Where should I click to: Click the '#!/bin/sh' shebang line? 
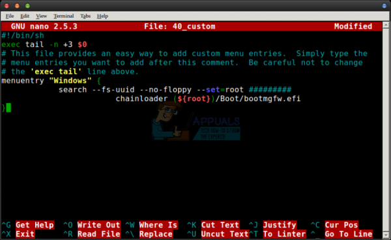[x=23, y=35]
